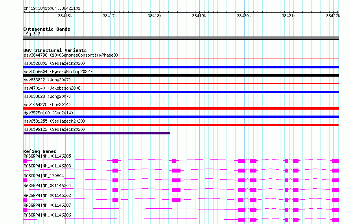The image size is (350, 224).
Task: Click the leftmost exon of NM_001146207
Action: pyautogui.click(x=25, y=210)
